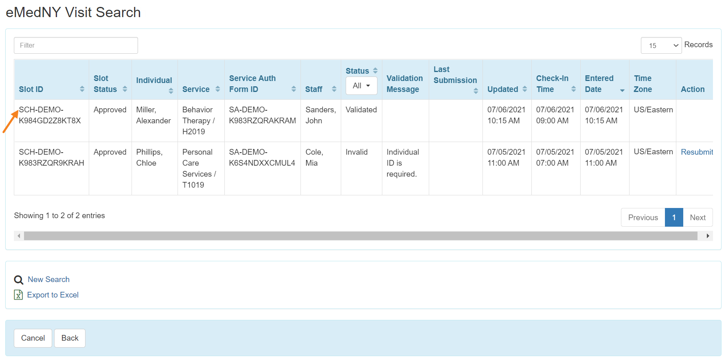726x361 pixels.
Task: Click inside the Filter text field
Action: pos(76,46)
